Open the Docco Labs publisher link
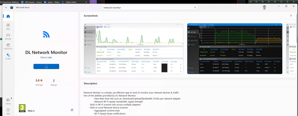 point(46,58)
